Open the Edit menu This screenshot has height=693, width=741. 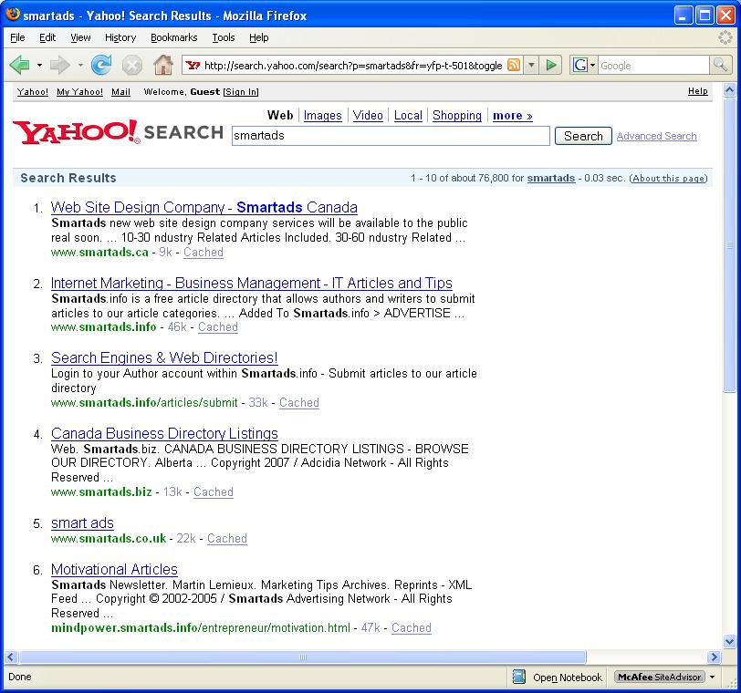(47, 37)
